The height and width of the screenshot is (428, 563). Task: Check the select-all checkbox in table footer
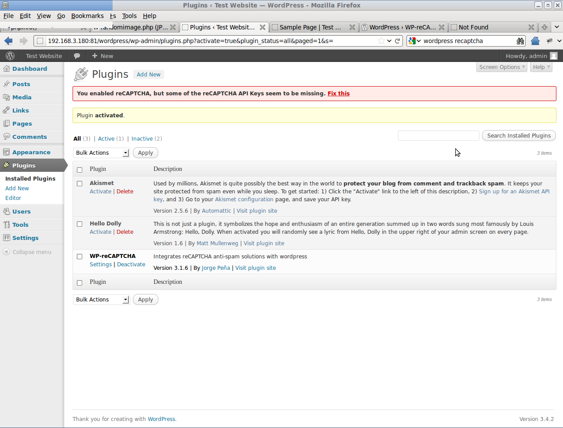click(x=80, y=283)
